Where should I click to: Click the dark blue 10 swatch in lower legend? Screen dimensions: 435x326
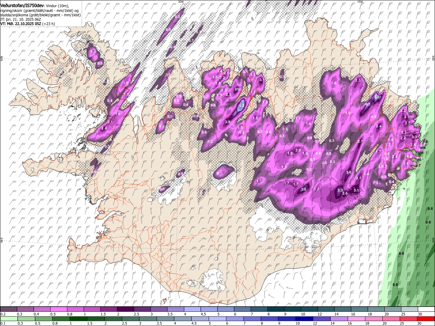304,319
